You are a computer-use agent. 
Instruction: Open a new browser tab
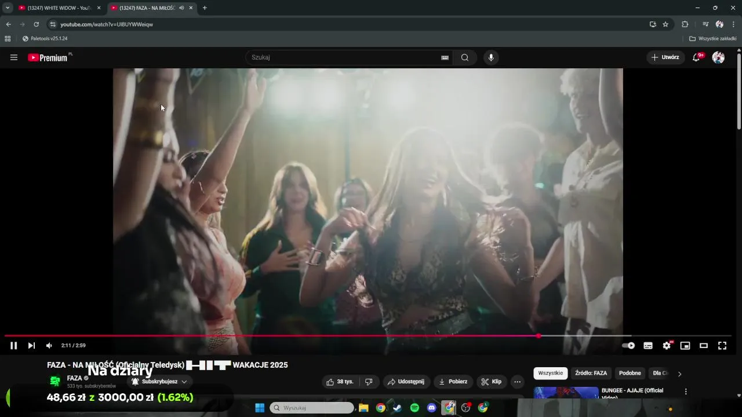point(205,8)
